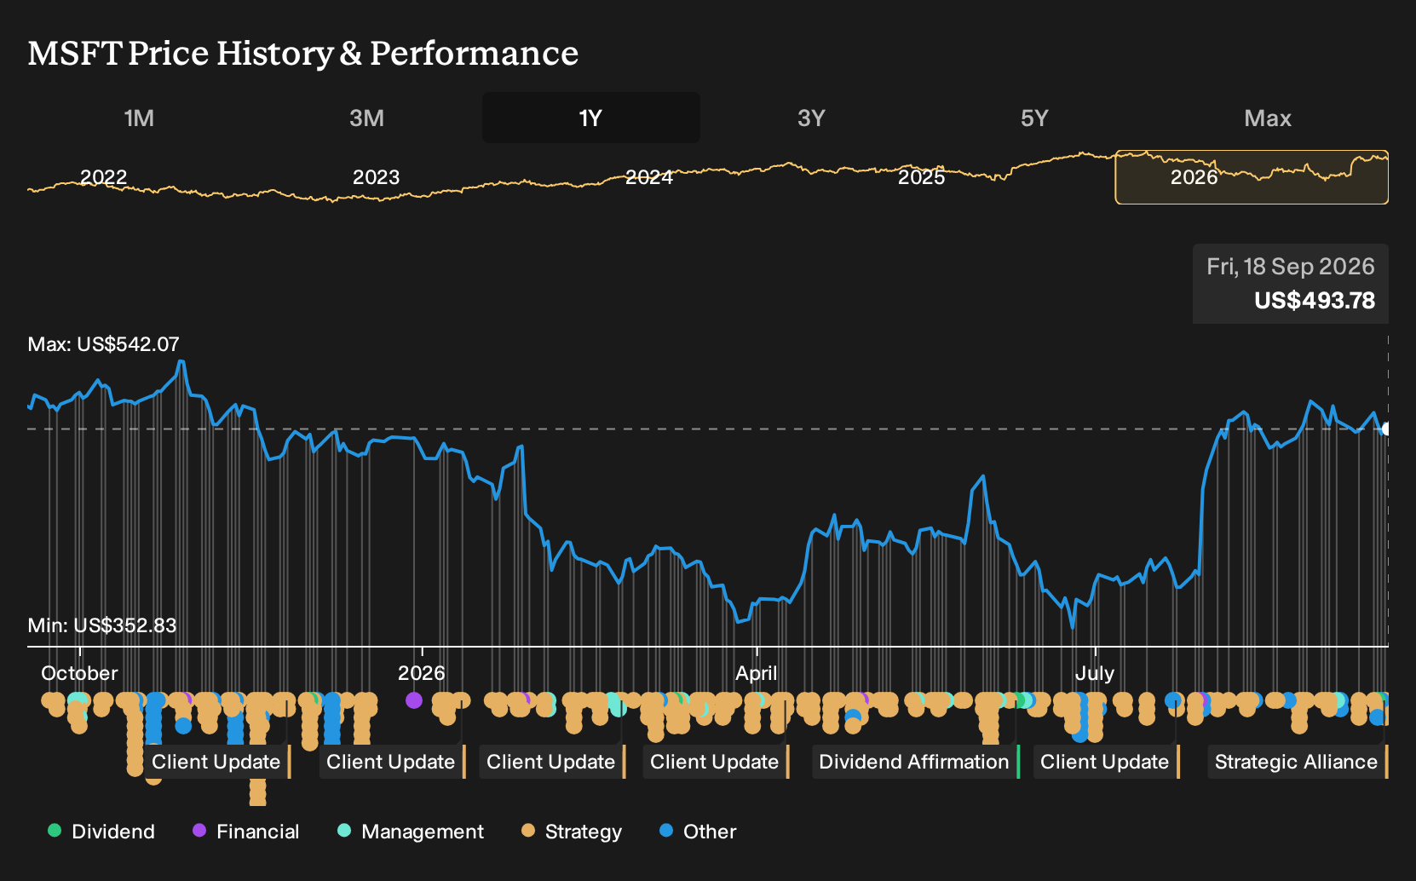Open the Client Update label left of Strategic Alliance
The image size is (1416, 881).
tap(1106, 762)
